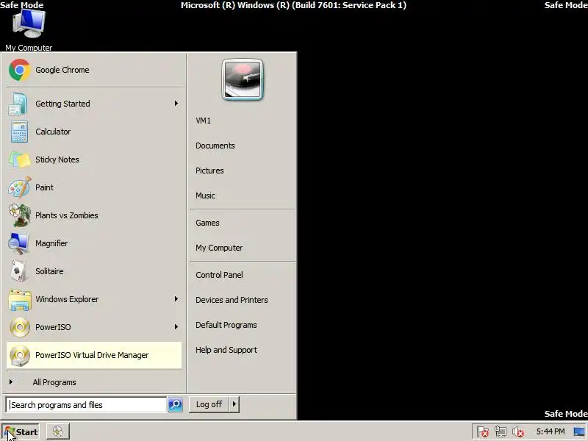Select the Magnifier text label
The height and width of the screenshot is (441, 588).
tap(51, 243)
